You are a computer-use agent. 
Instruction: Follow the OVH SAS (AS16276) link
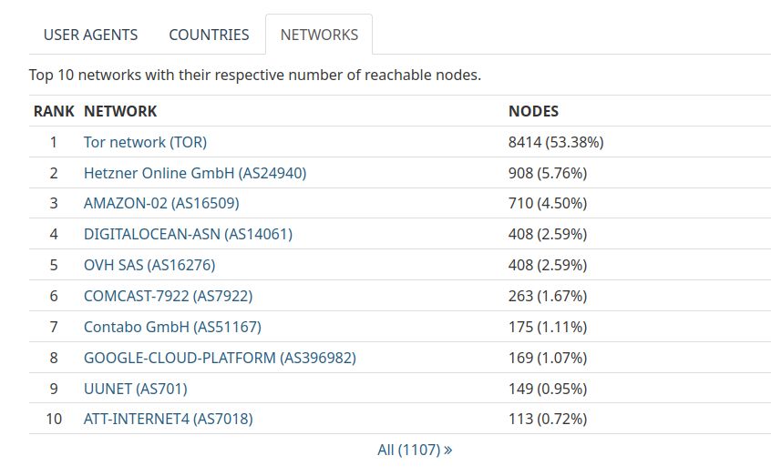[x=149, y=265]
